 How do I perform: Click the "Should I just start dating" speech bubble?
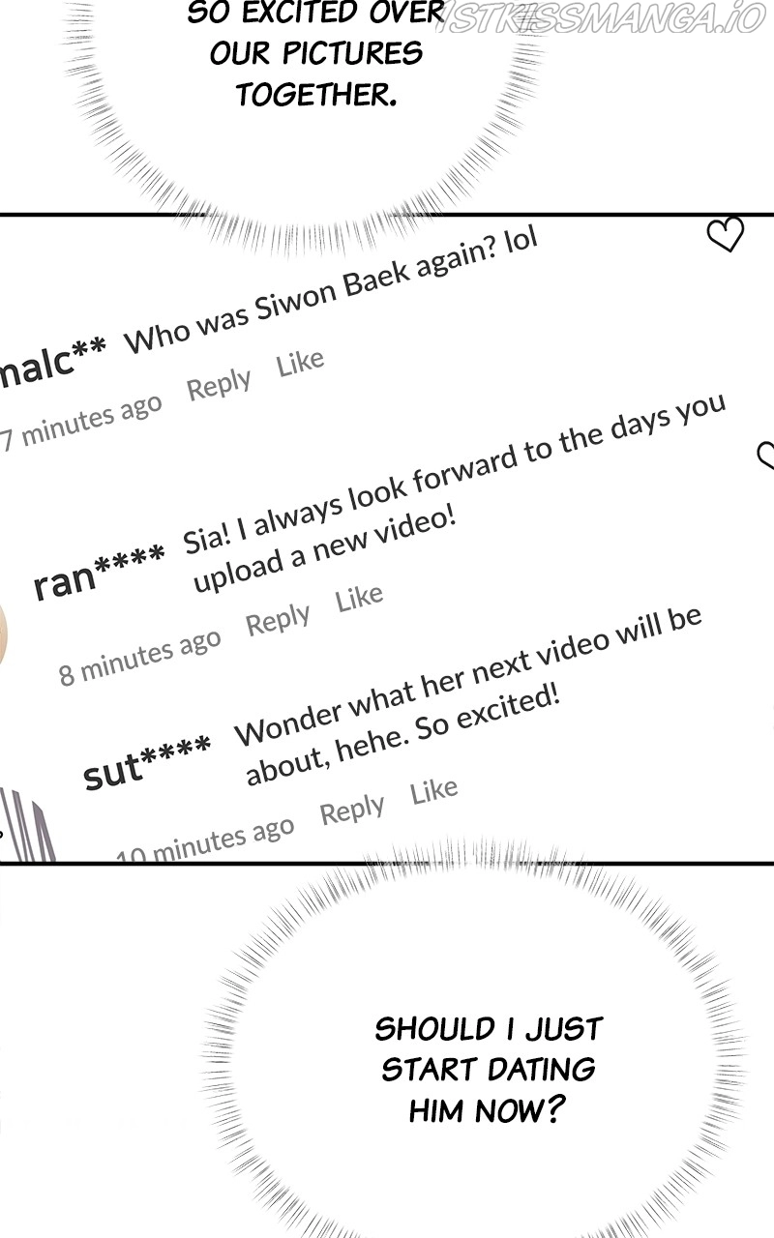(x=489, y=1069)
